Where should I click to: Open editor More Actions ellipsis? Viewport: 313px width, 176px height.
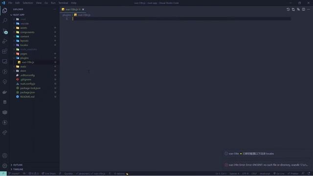tap(309, 9)
